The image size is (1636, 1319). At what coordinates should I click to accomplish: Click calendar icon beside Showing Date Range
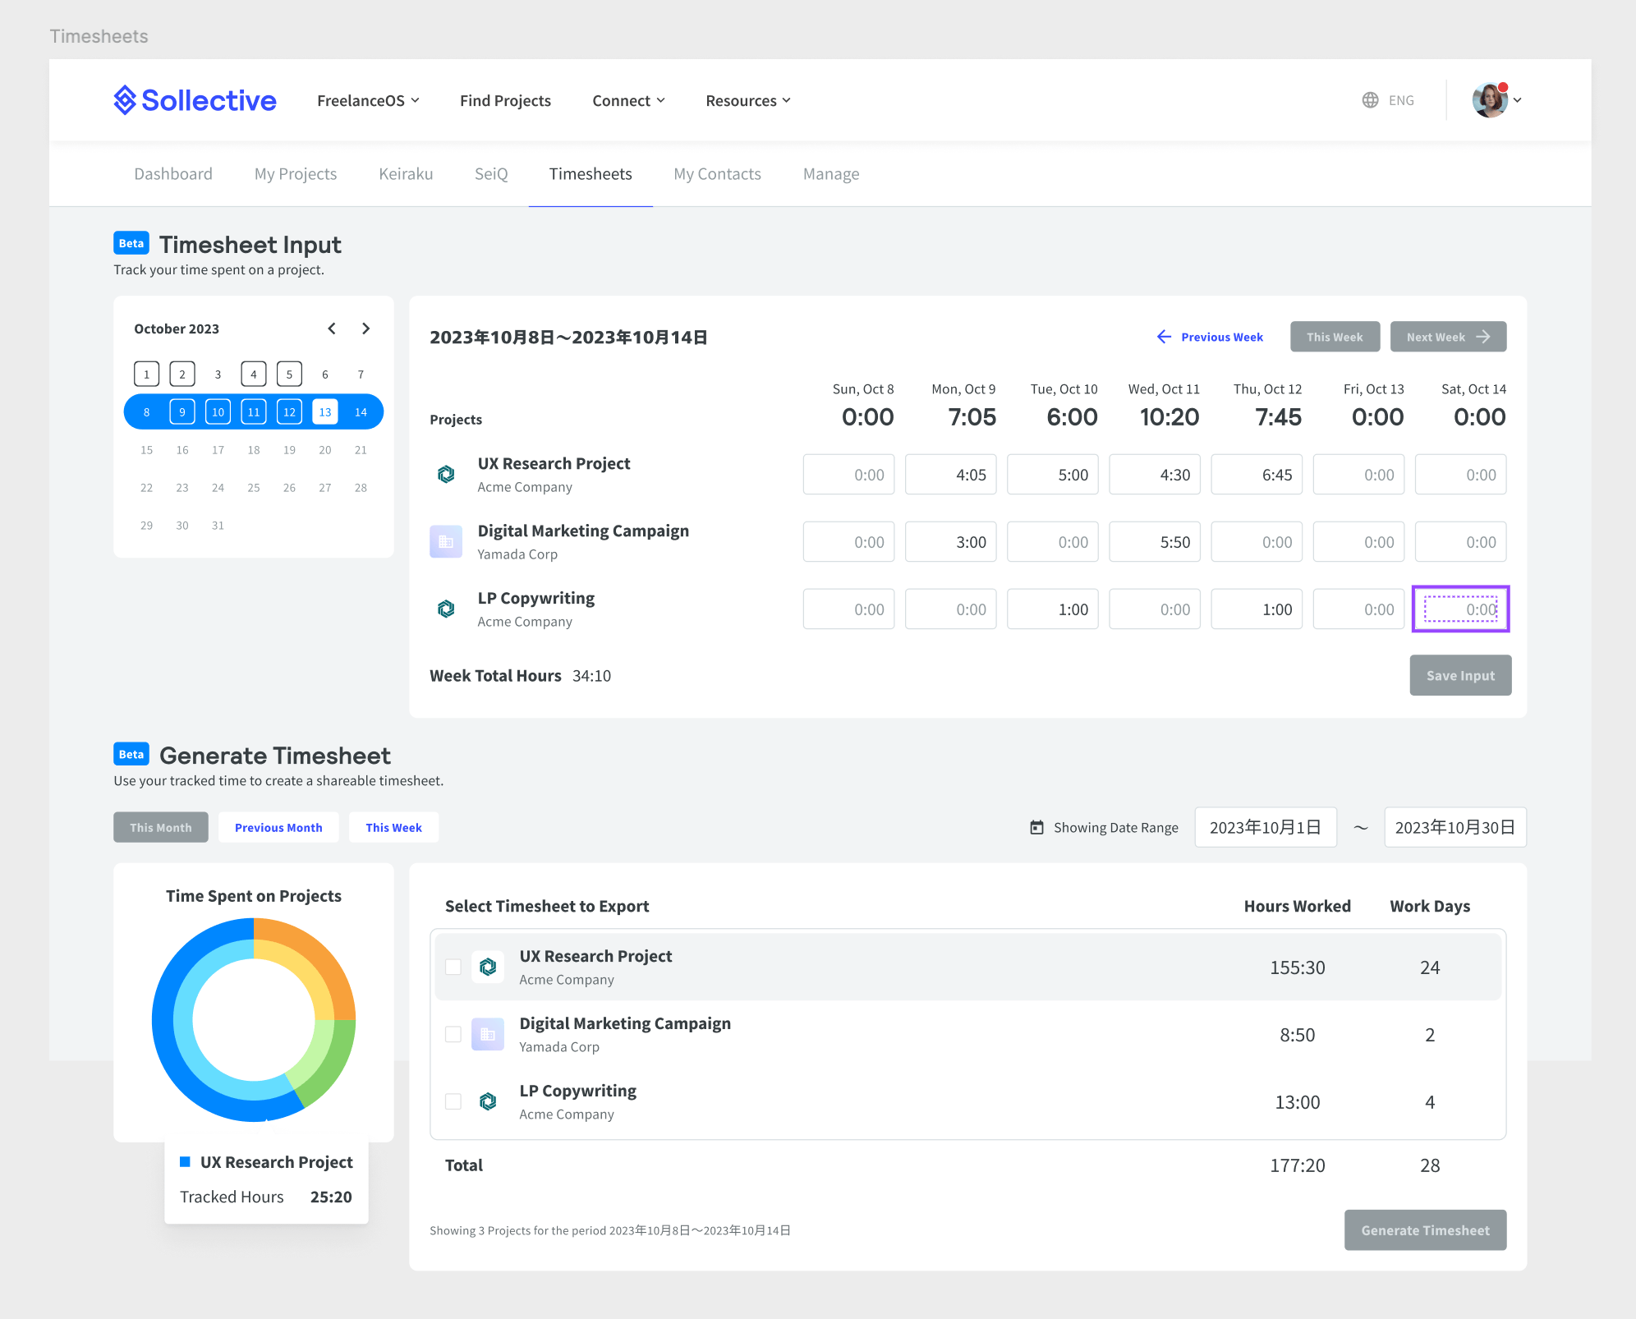tap(1036, 828)
